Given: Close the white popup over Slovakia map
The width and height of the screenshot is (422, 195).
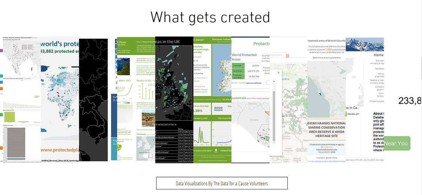Looking at the screenshot, I should pos(279,73).
